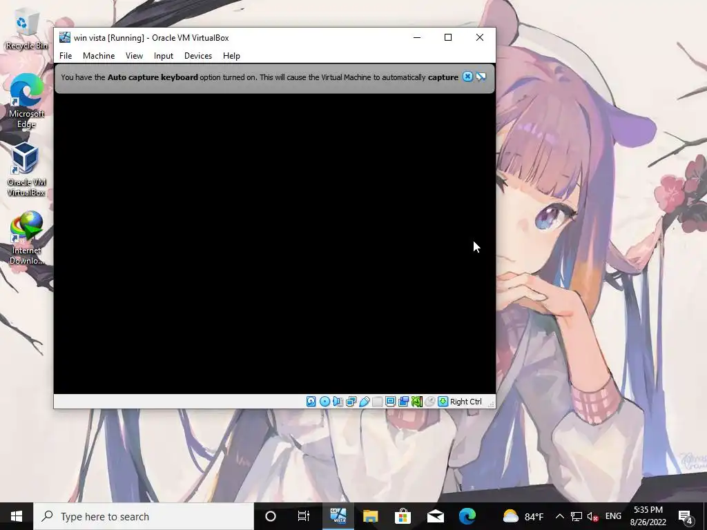Open the Help menu
Screen dimensions: 707x530
tap(231, 56)
